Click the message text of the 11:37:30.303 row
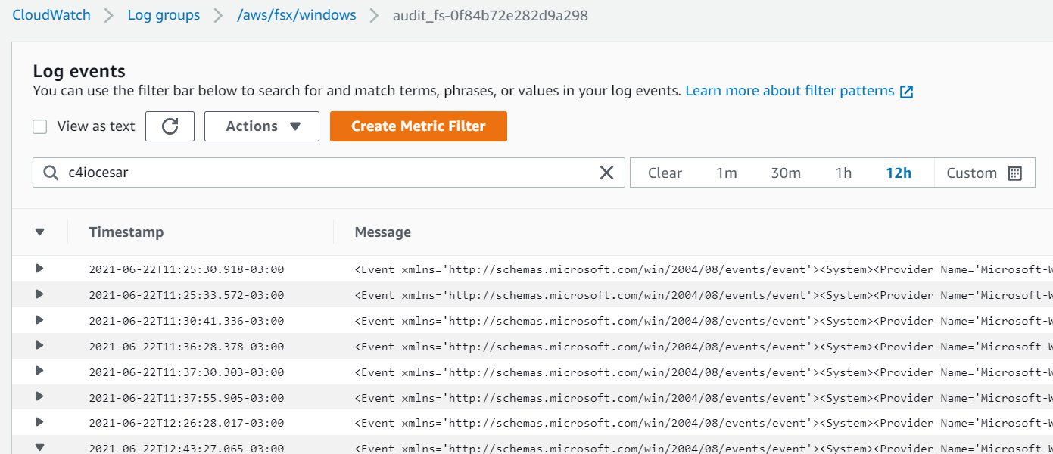 point(704,372)
